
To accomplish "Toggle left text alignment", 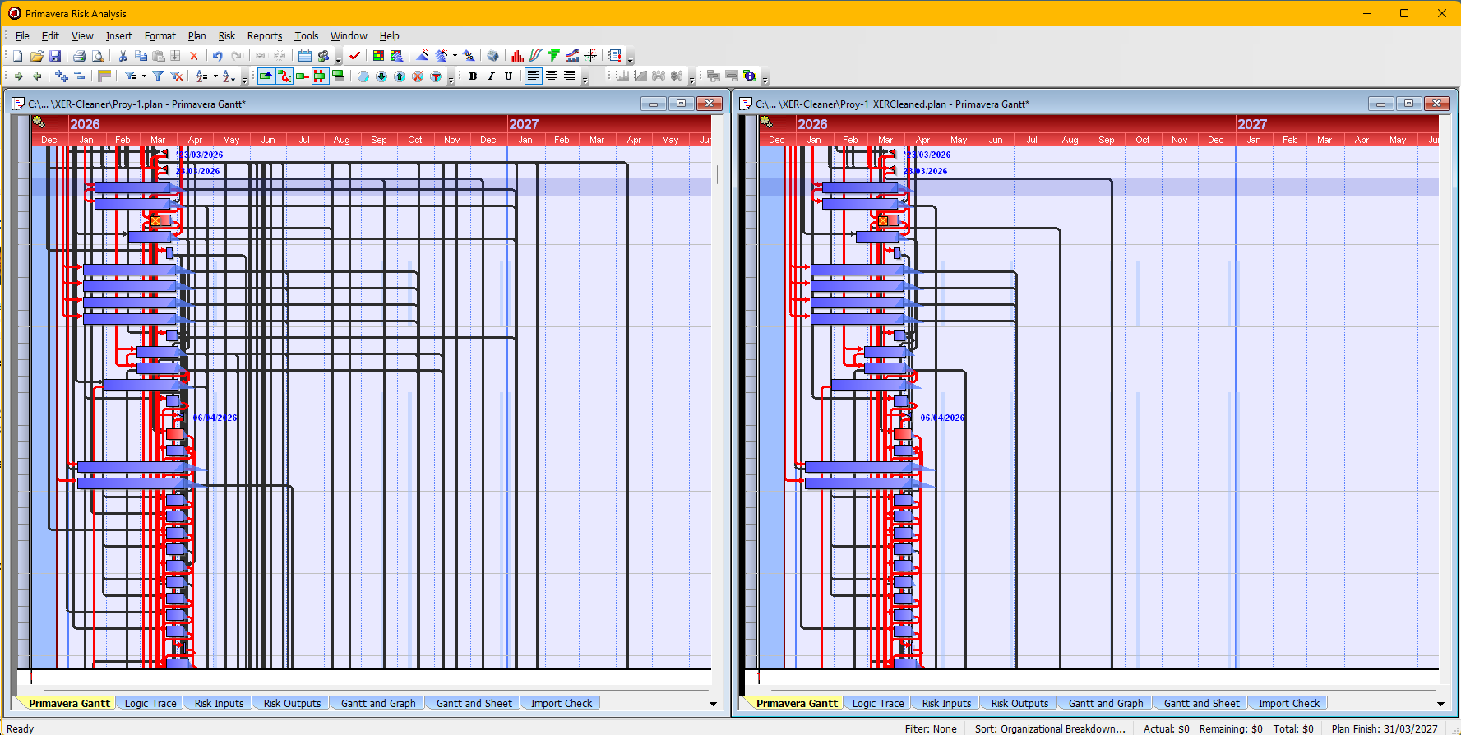I will [x=534, y=76].
